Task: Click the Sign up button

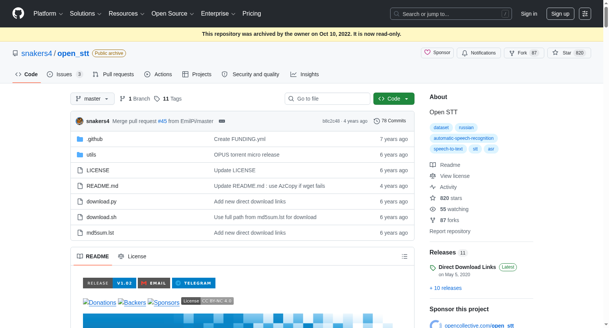Action: pyautogui.click(x=560, y=14)
